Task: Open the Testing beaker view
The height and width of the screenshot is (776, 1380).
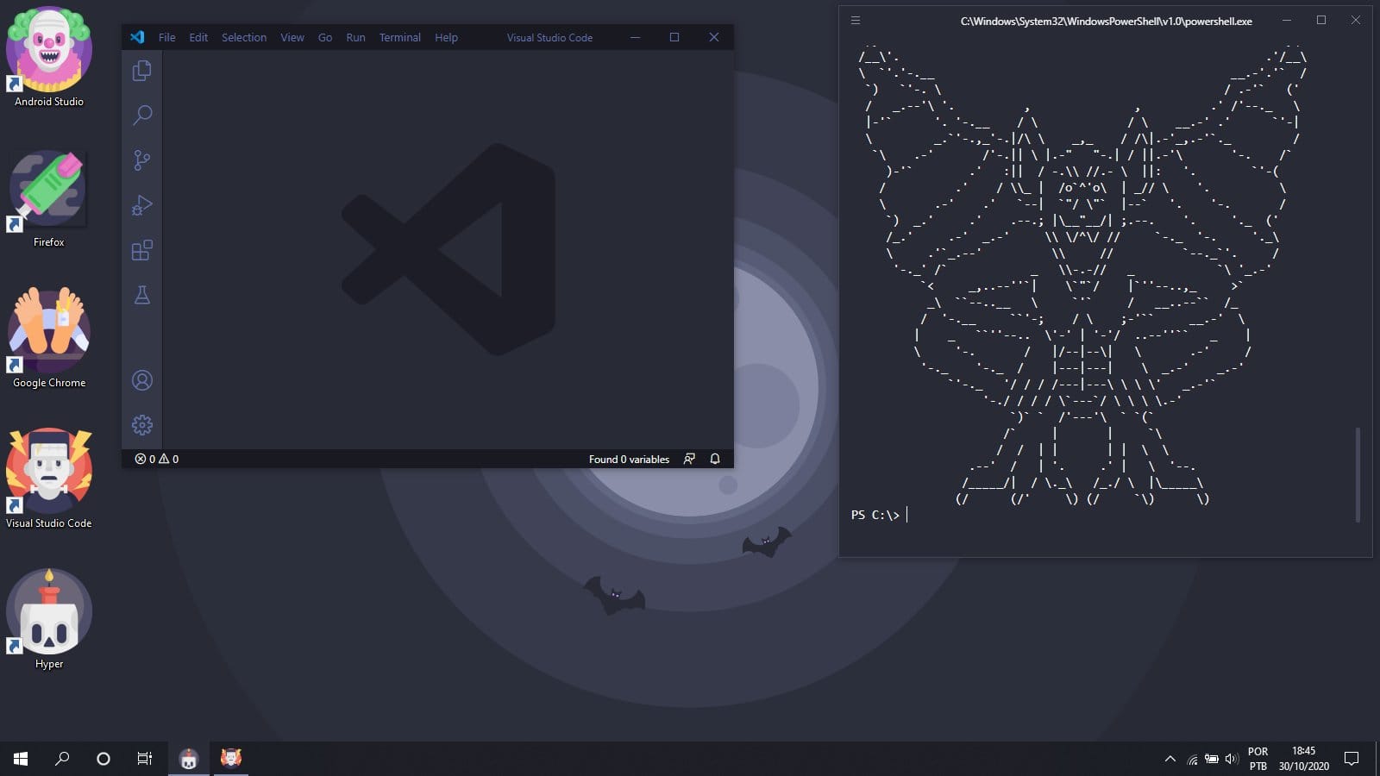Action: tap(141, 295)
